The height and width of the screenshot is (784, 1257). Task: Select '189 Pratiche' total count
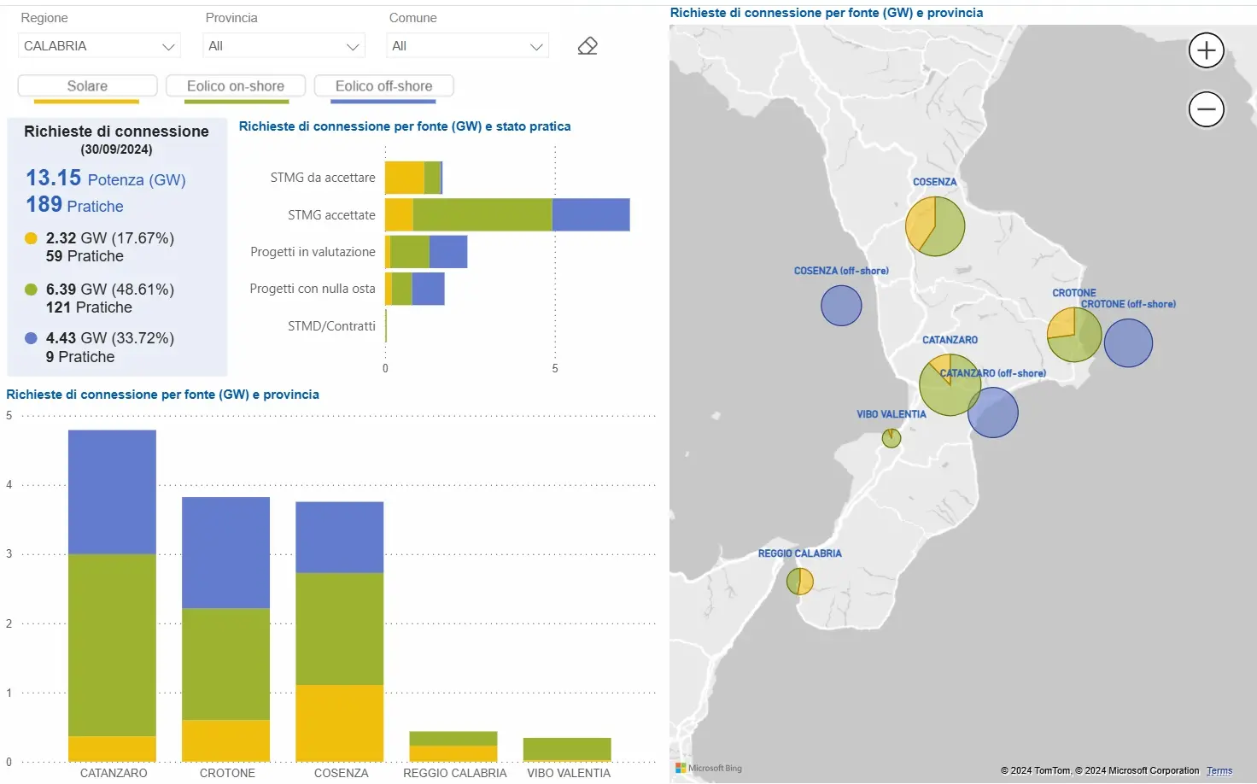[x=74, y=205]
